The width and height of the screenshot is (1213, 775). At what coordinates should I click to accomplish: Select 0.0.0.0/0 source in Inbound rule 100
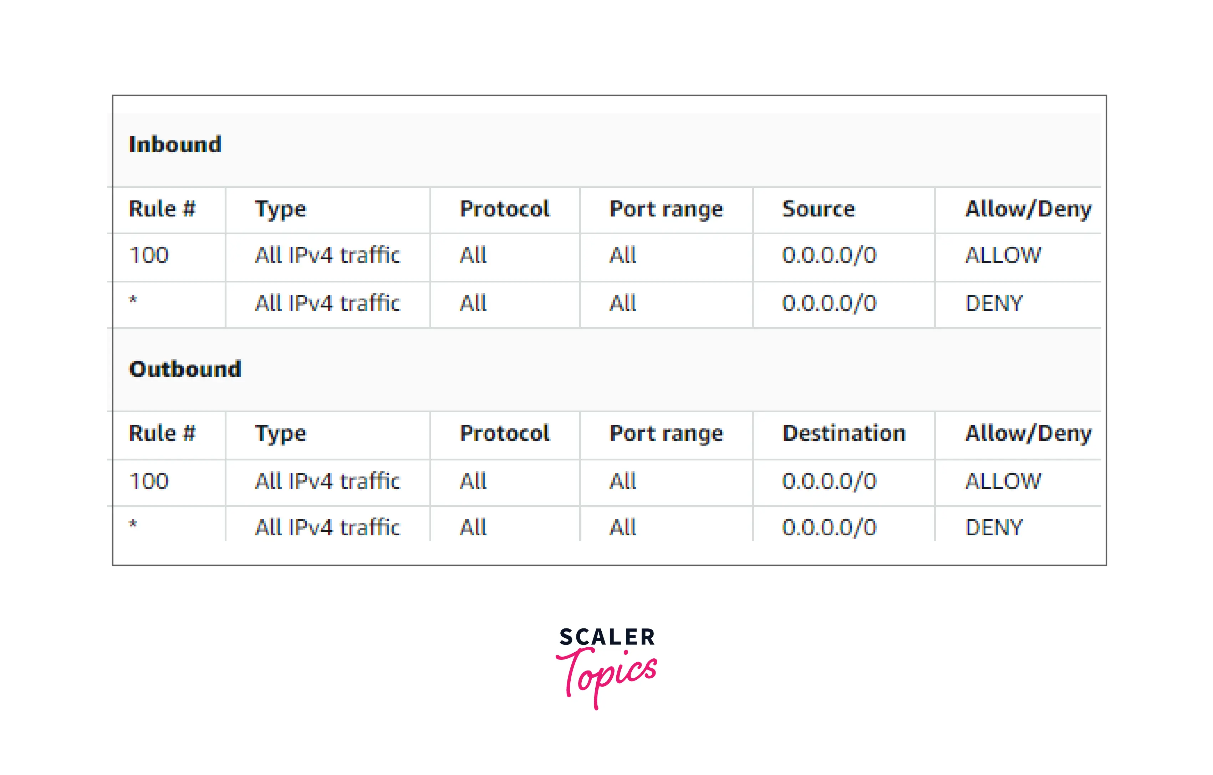[x=829, y=255]
